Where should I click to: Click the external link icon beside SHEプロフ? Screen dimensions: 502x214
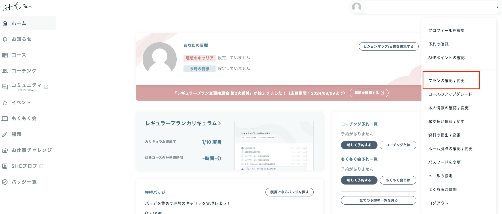(41, 166)
